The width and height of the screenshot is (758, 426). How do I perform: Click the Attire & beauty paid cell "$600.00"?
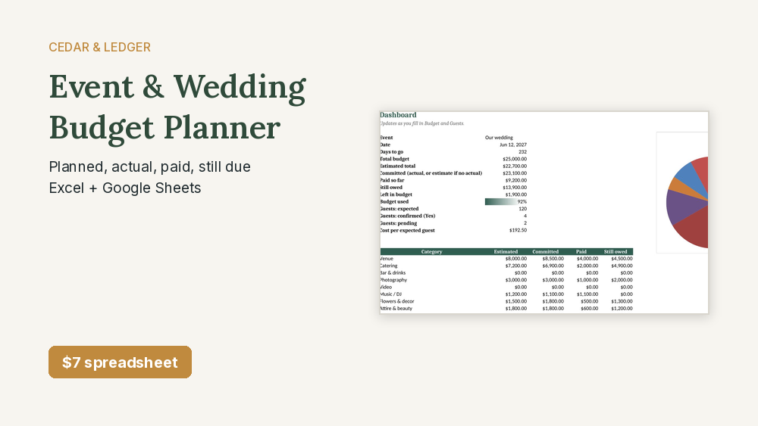coord(589,309)
